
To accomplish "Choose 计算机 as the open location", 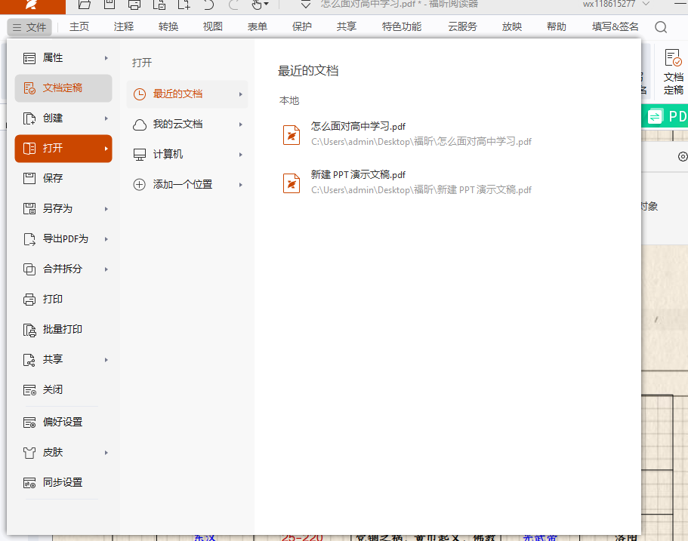I will tap(168, 154).
